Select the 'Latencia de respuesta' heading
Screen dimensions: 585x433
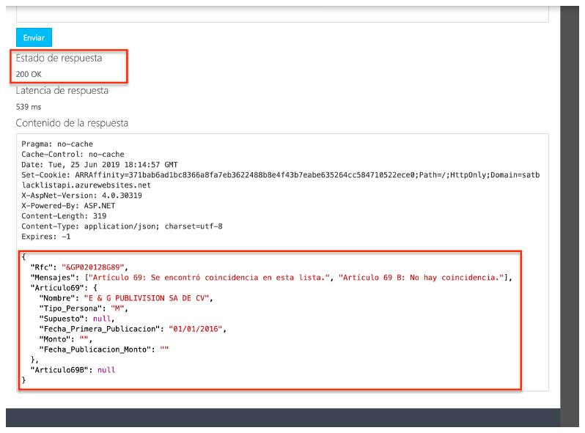(x=62, y=91)
